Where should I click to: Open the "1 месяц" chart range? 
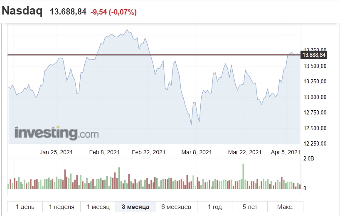(x=98, y=206)
